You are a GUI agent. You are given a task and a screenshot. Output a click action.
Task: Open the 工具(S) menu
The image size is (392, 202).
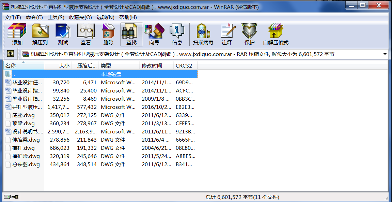(56, 17)
